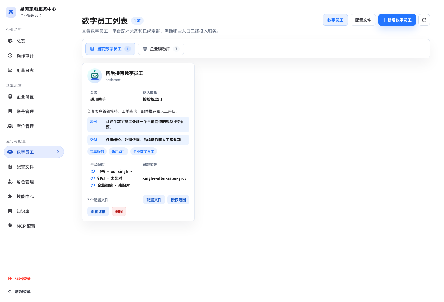Click the plug icon beside MCP 配置
Screen dimensions: 444x302
coord(10,226)
